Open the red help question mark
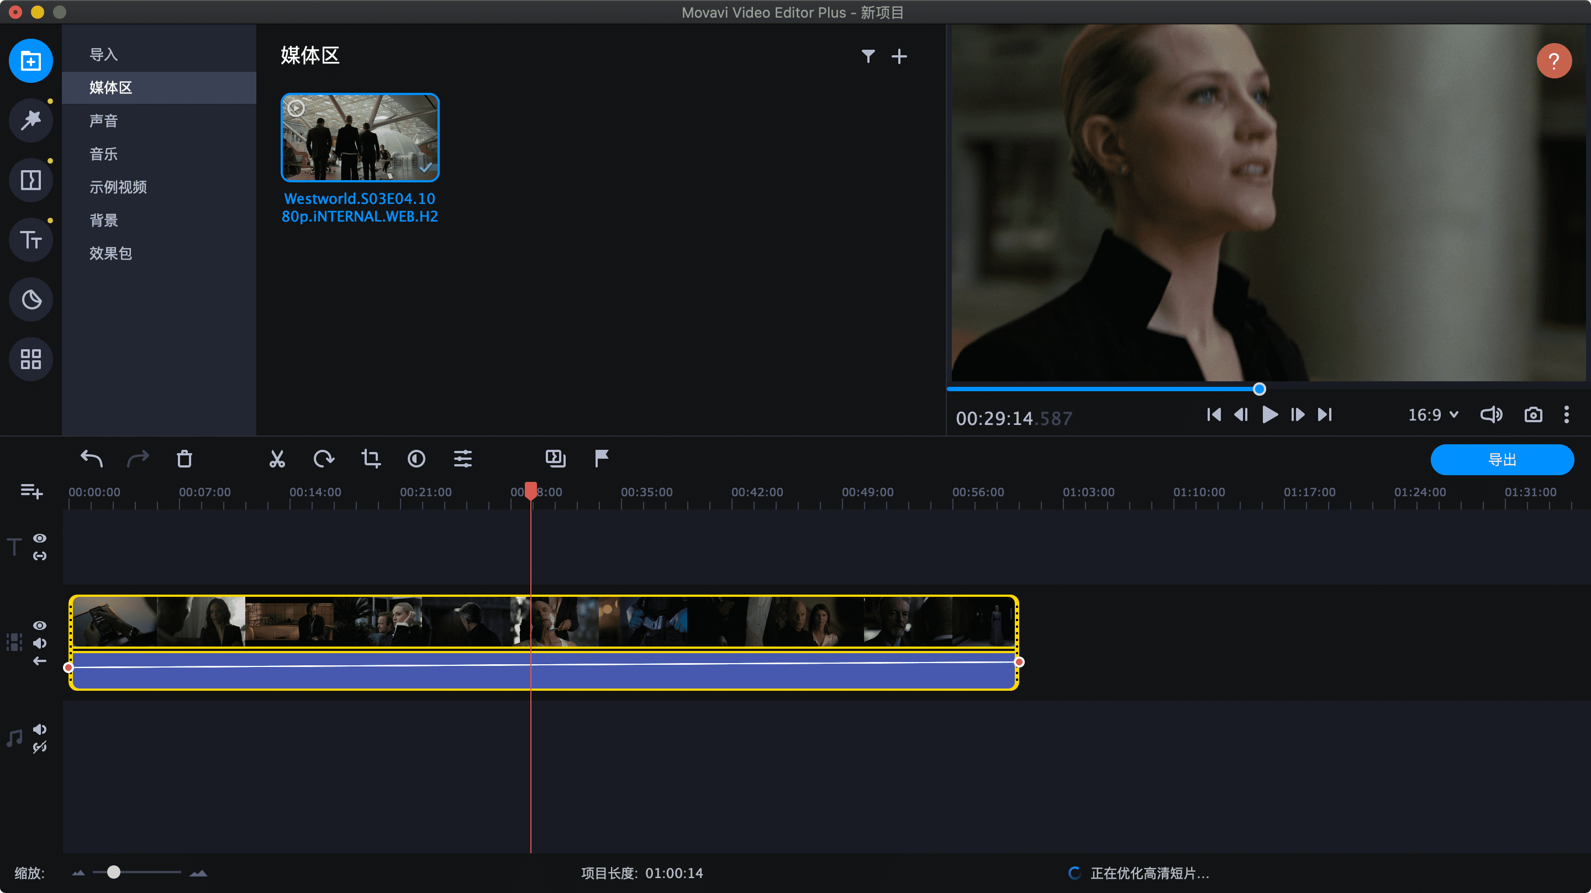The width and height of the screenshot is (1591, 893). (x=1554, y=61)
